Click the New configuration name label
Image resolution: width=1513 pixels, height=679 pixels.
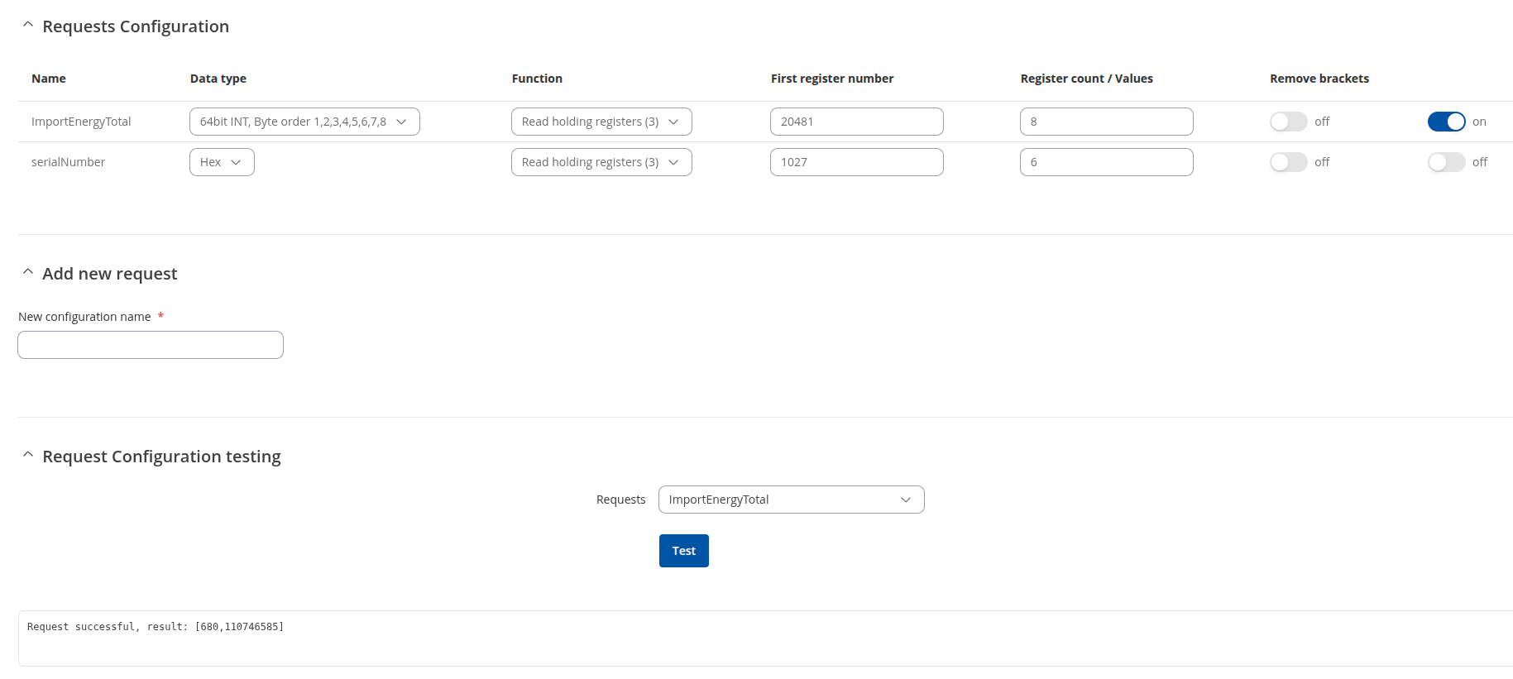click(x=84, y=317)
